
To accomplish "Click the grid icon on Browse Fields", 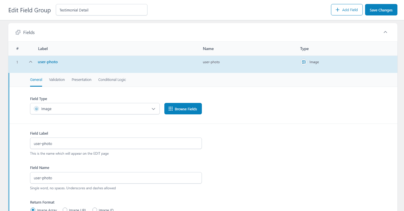I will coord(171,109).
